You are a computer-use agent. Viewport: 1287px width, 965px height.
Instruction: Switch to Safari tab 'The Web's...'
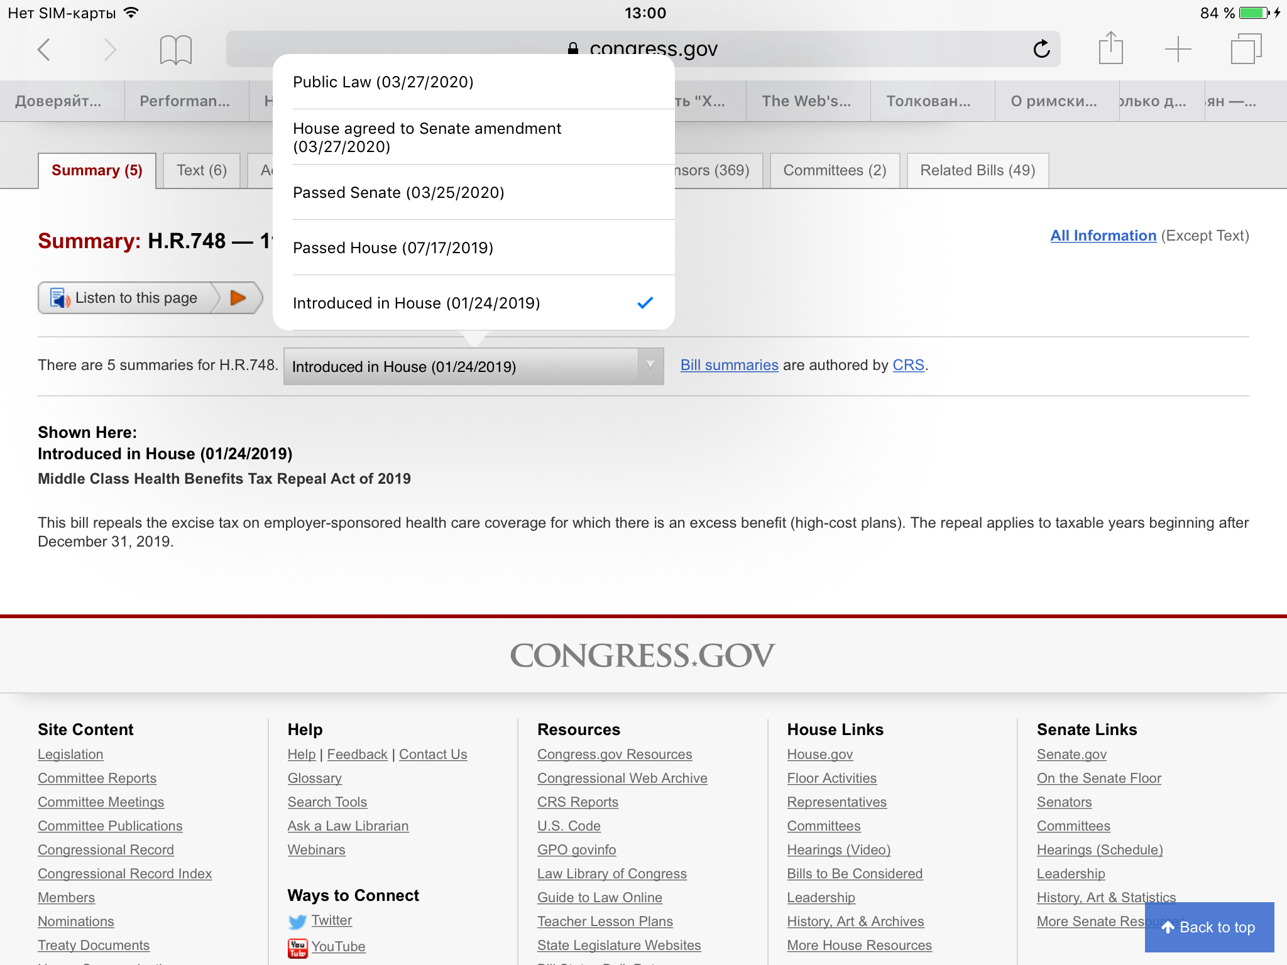click(808, 101)
